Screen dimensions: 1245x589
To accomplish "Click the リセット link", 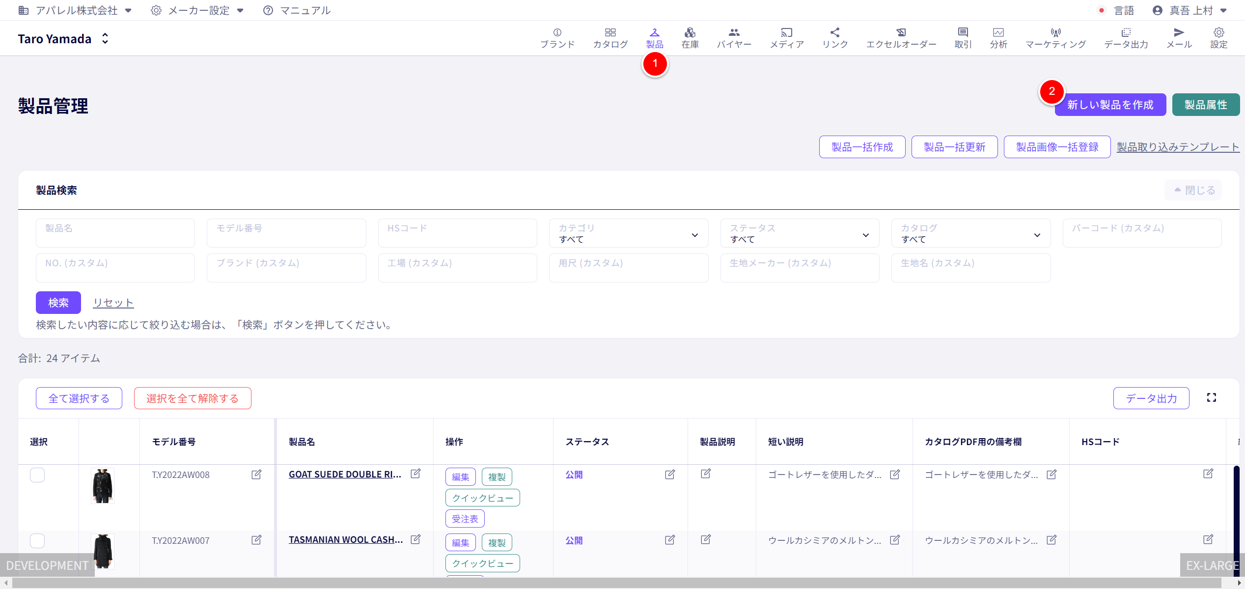I will 113,303.
